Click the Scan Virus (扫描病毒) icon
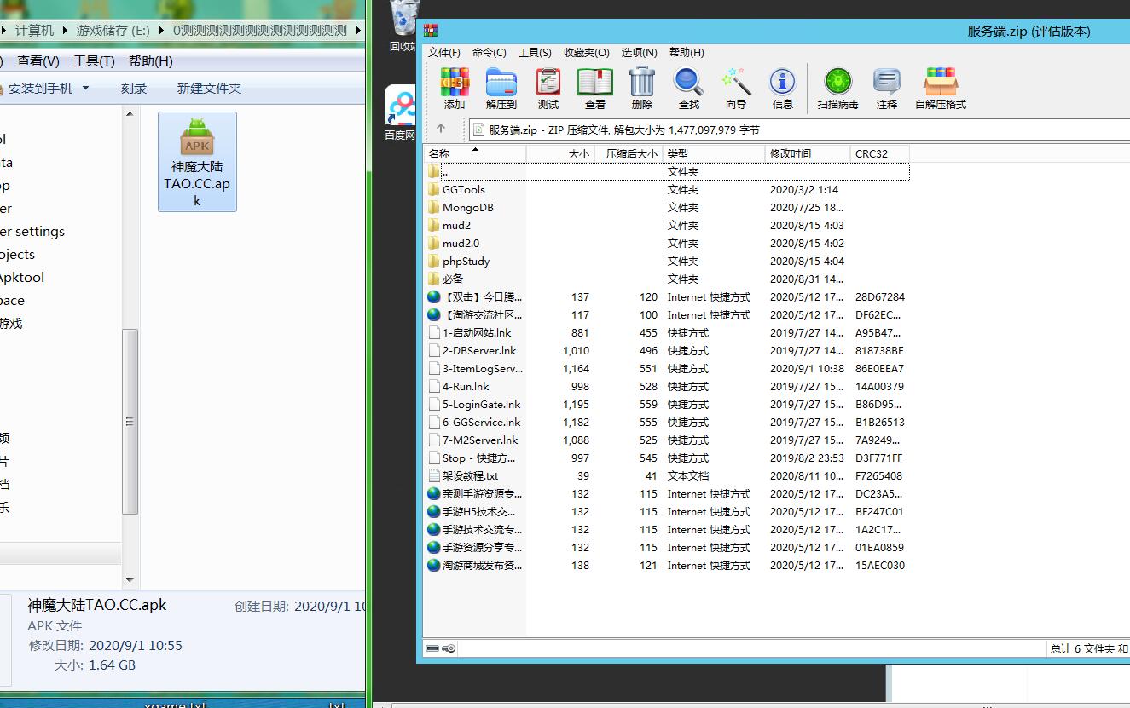1130x708 pixels. [837, 89]
